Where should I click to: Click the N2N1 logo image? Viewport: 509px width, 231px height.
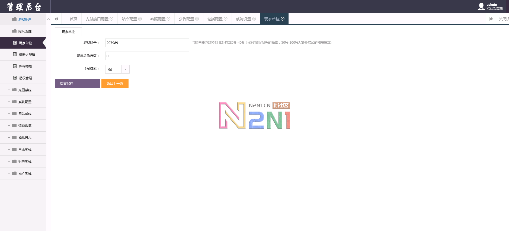[x=254, y=115]
